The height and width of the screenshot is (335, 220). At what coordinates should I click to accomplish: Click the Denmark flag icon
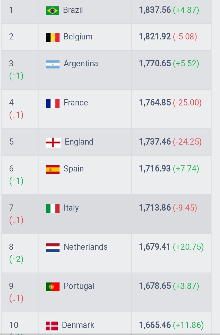pos(52,326)
